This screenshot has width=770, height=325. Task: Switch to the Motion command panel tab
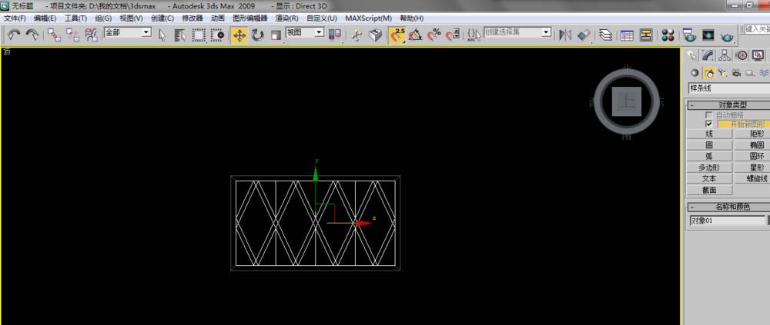[x=742, y=55]
